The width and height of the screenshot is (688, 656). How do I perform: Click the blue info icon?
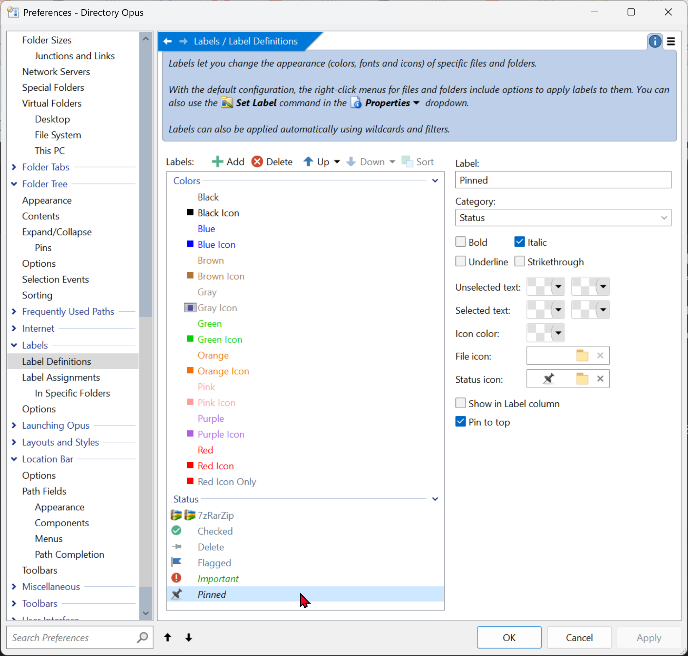655,41
